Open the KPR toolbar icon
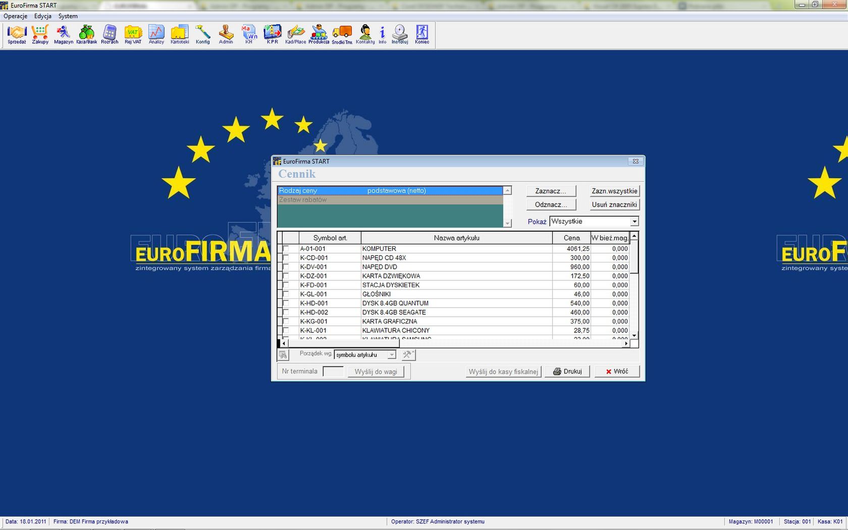Image resolution: width=848 pixels, height=530 pixels. click(x=272, y=34)
